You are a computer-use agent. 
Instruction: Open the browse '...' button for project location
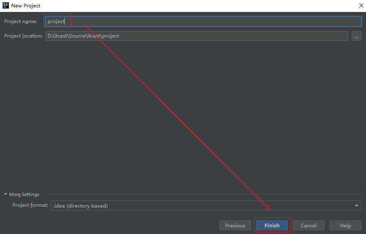[356, 36]
